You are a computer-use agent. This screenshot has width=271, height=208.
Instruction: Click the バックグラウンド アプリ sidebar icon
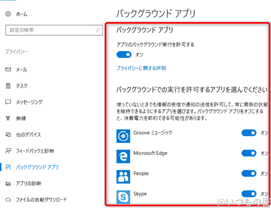pos(8,167)
